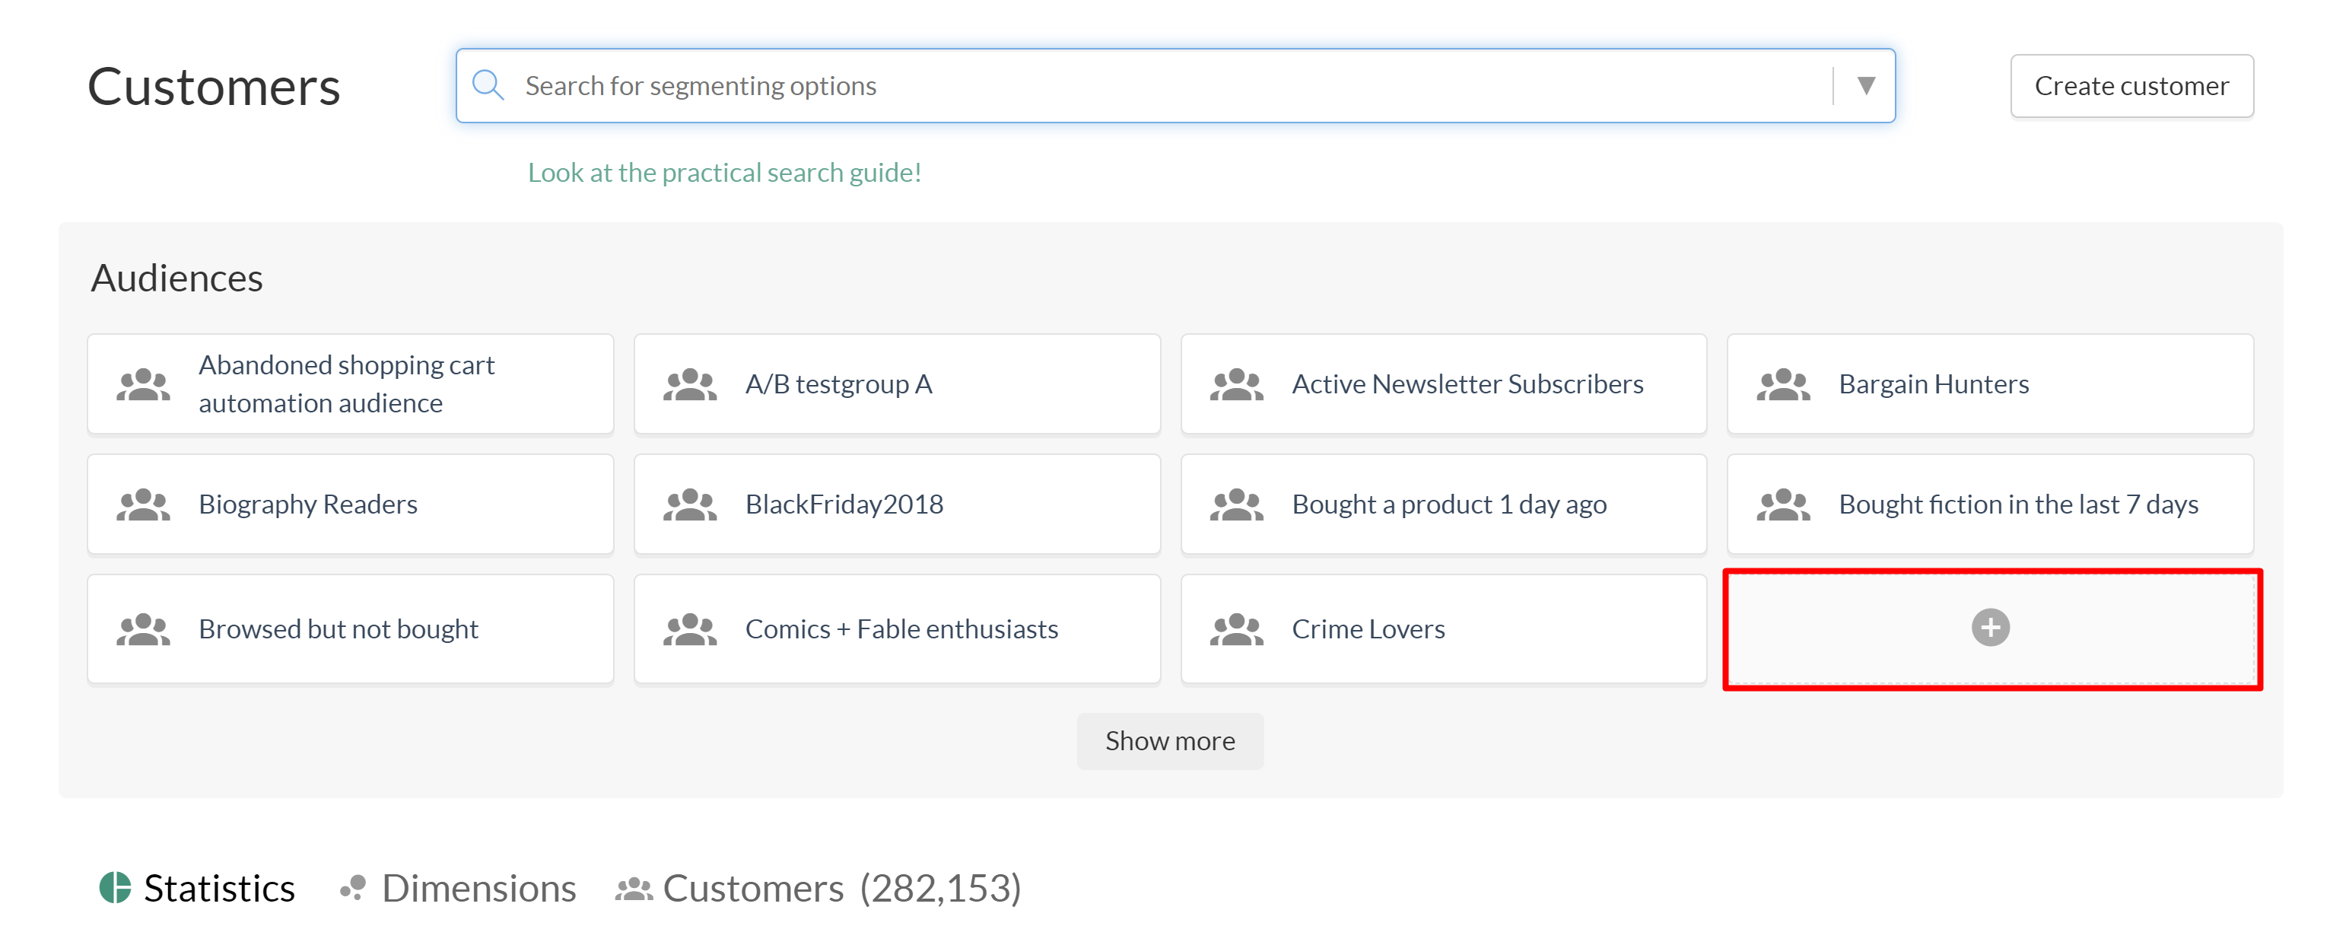Click the Dimensions dots icon

tap(353, 887)
